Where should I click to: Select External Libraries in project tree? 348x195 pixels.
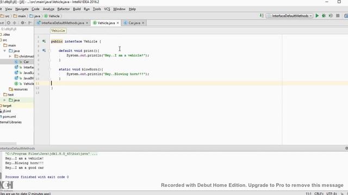[x=11, y=122]
